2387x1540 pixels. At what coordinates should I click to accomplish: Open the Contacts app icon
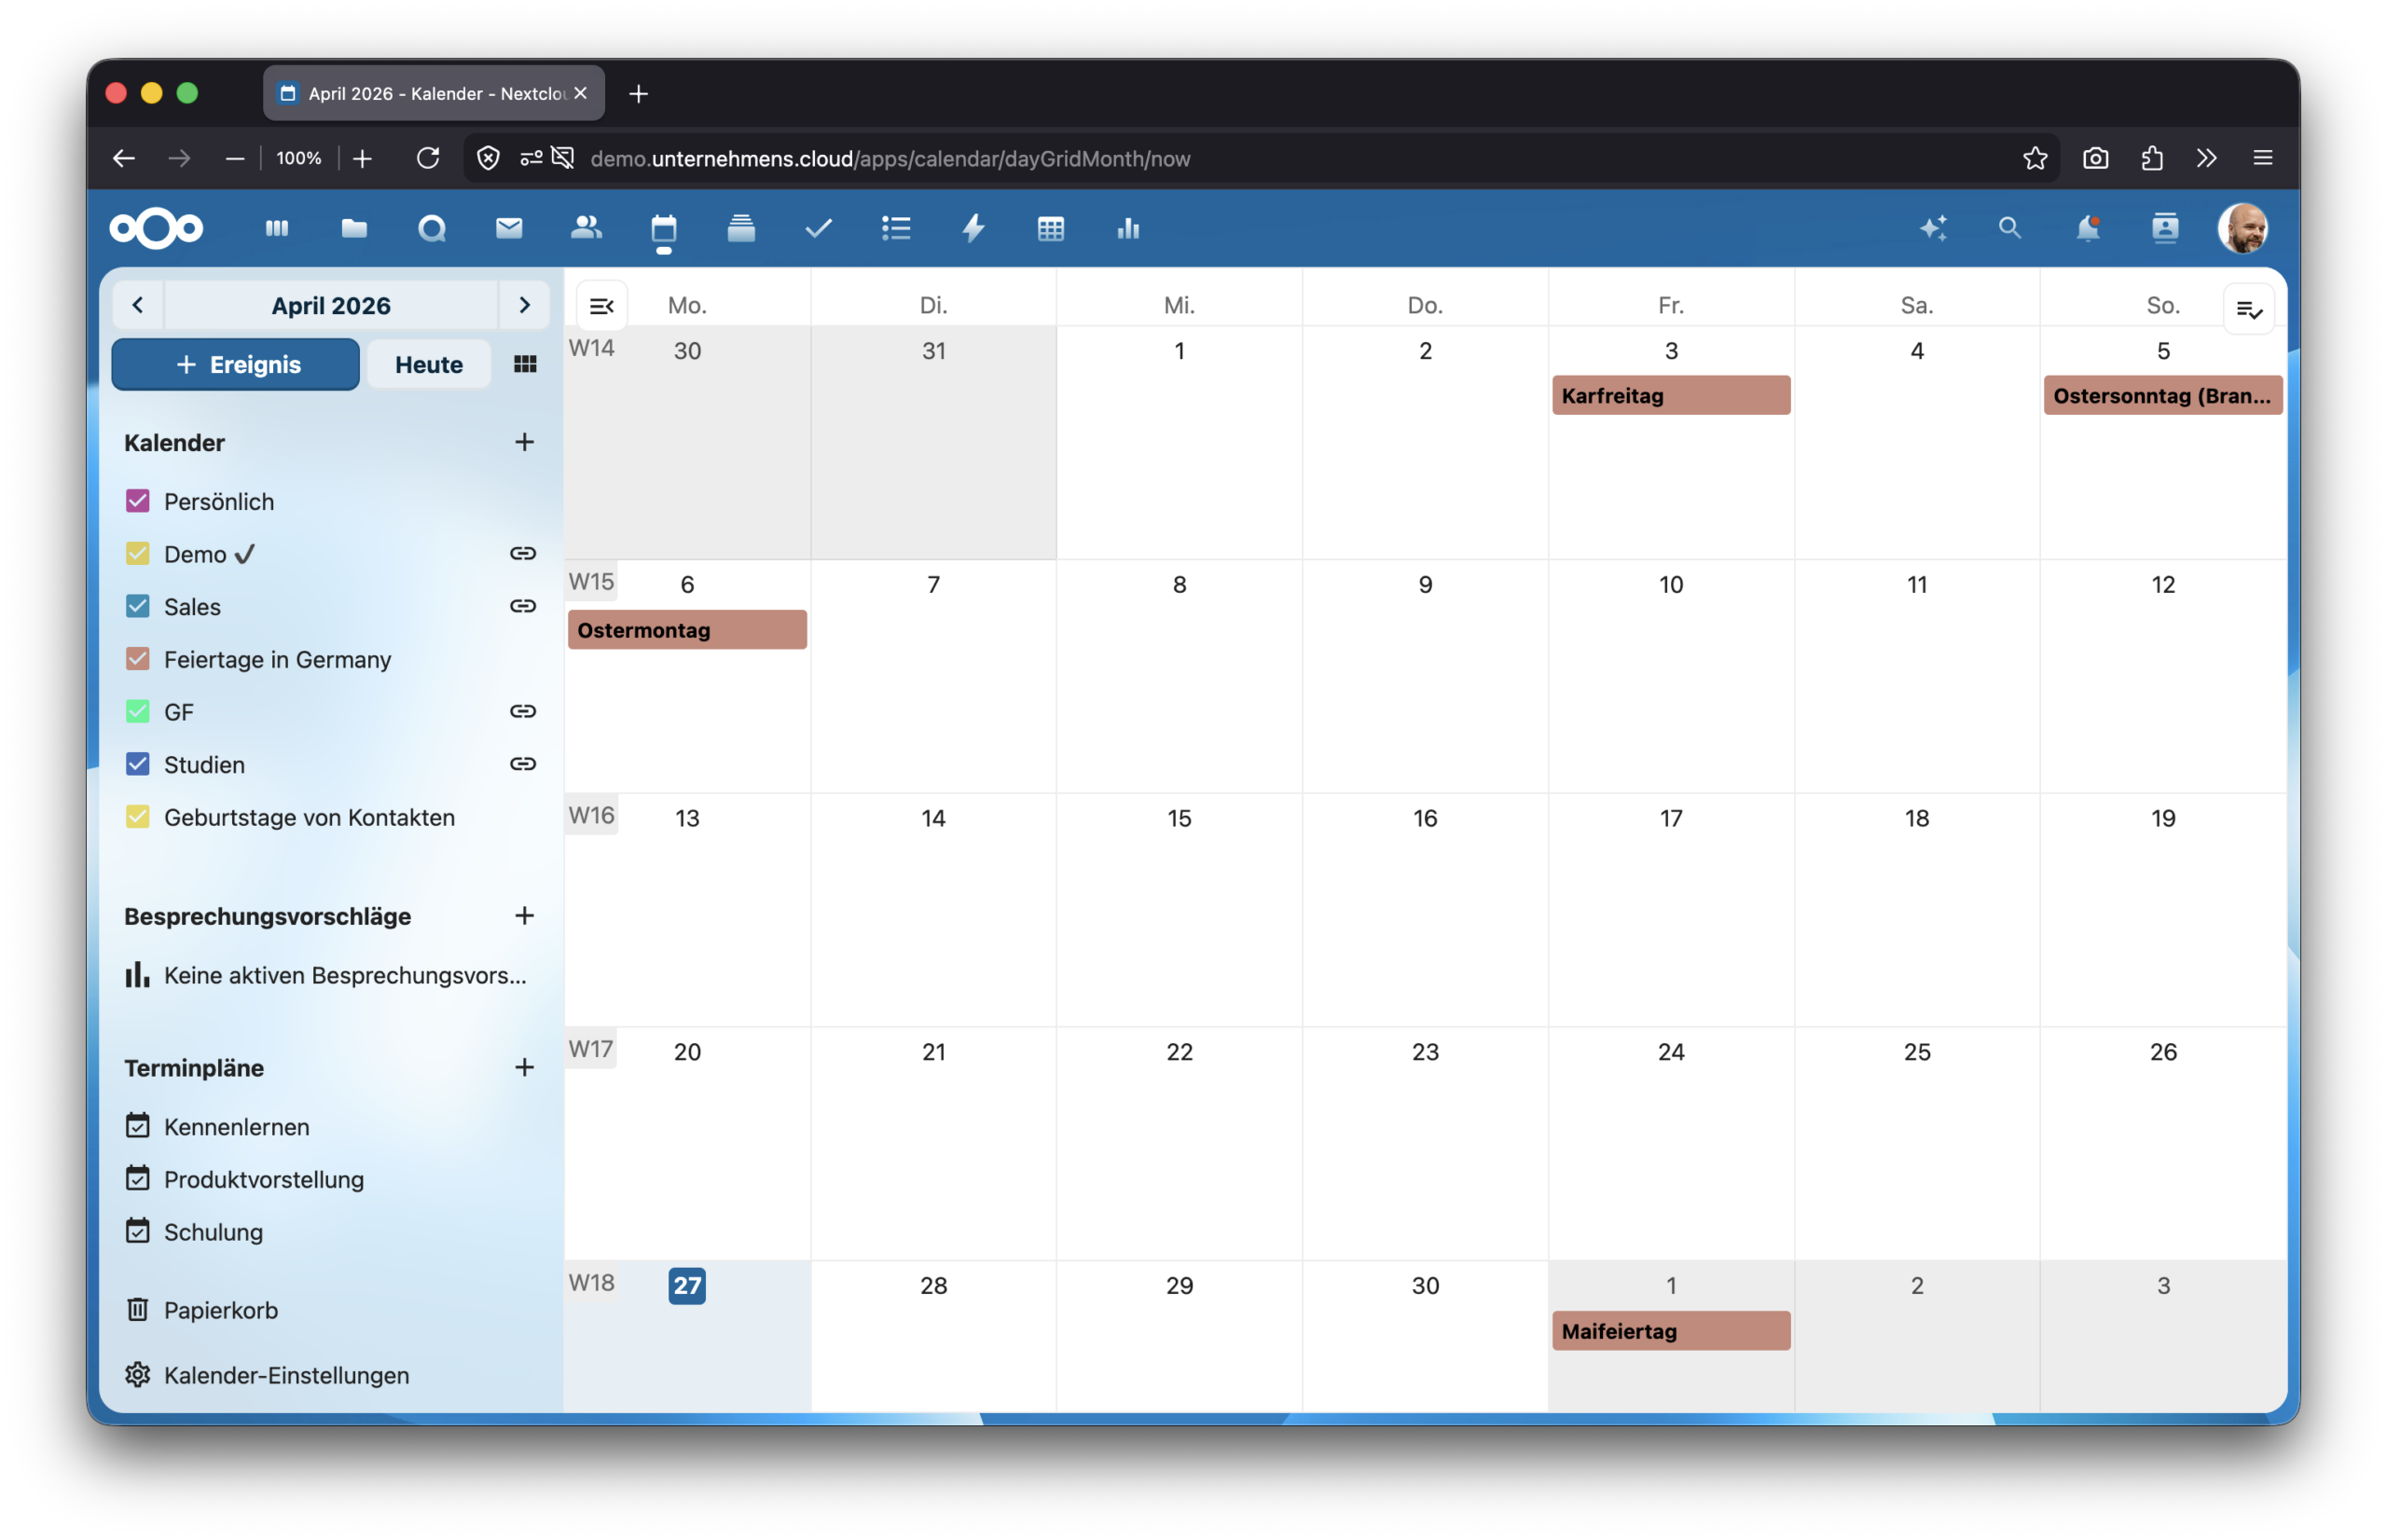(587, 228)
